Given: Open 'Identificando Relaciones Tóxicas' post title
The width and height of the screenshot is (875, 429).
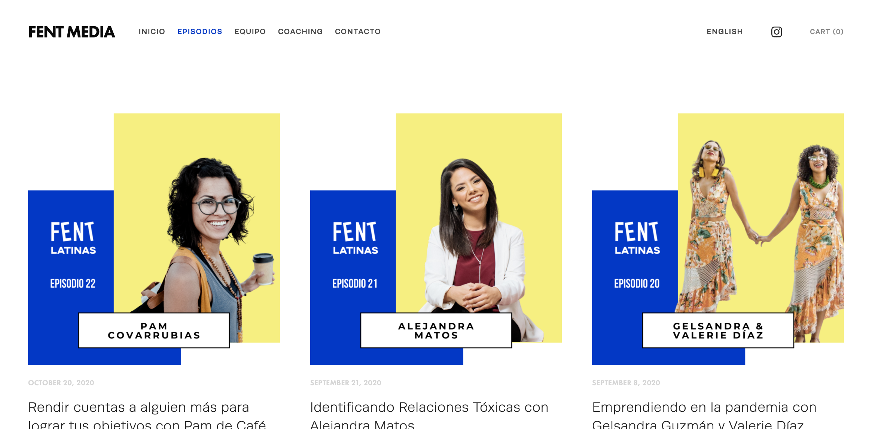Looking at the screenshot, I should [429, 415].
